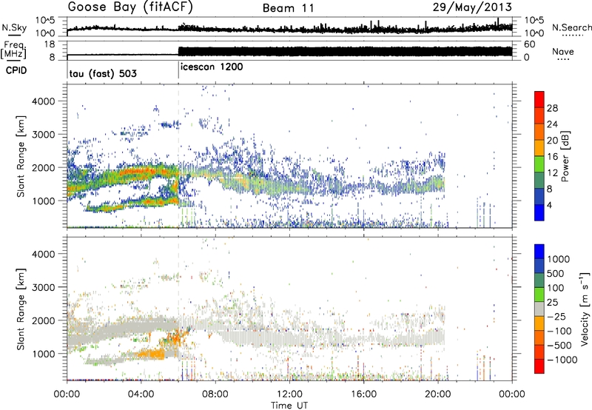Click the "tau (fast) 503" mode label

[103, 73]
